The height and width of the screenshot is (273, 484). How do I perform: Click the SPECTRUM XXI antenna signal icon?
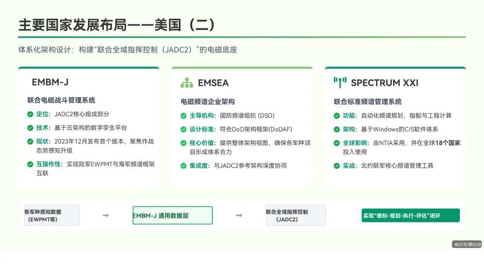pos(340,83)
